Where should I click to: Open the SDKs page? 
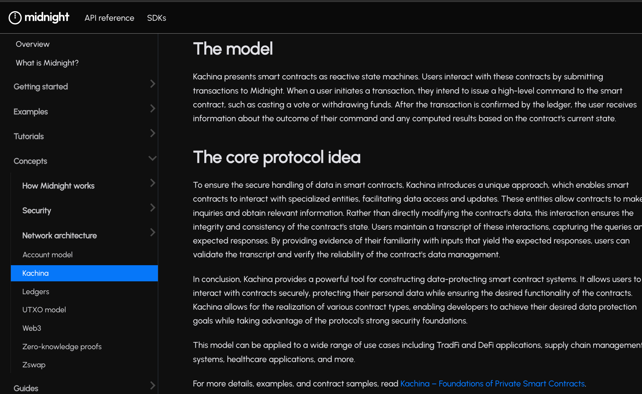157,18
